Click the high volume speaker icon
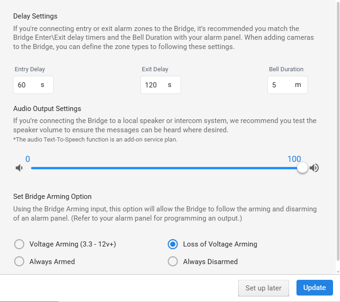Viewport: 340px width, 302px height. (314, 168)
